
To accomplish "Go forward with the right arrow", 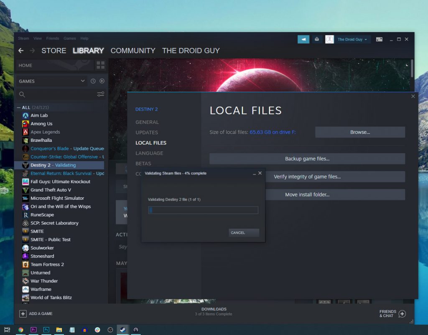I will click(32, 50).
